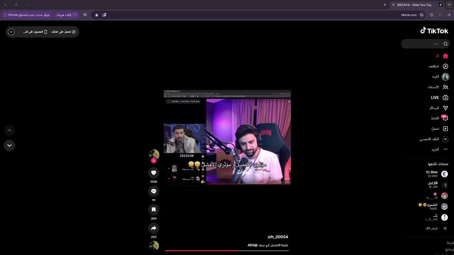The image size is (454, 255).
Task: Click the LIVE label in sidebar
Action: 435,97
